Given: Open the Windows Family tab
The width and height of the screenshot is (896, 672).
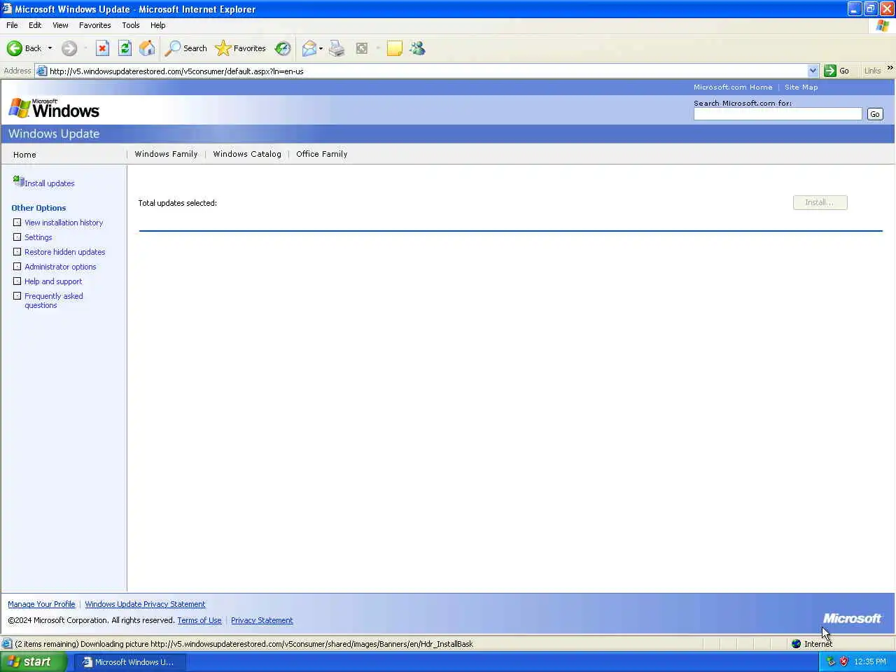Looking at the screenshot, I should coord(166,154).
